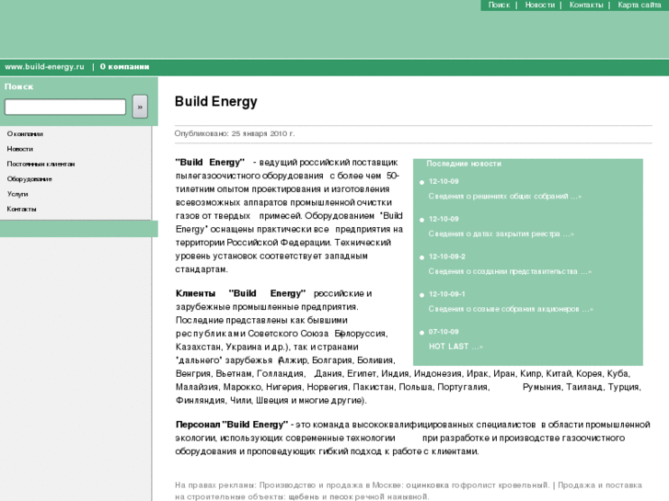
Task: Click 'О компании' in the breadcrumb bar
Action: coord(124,67)
